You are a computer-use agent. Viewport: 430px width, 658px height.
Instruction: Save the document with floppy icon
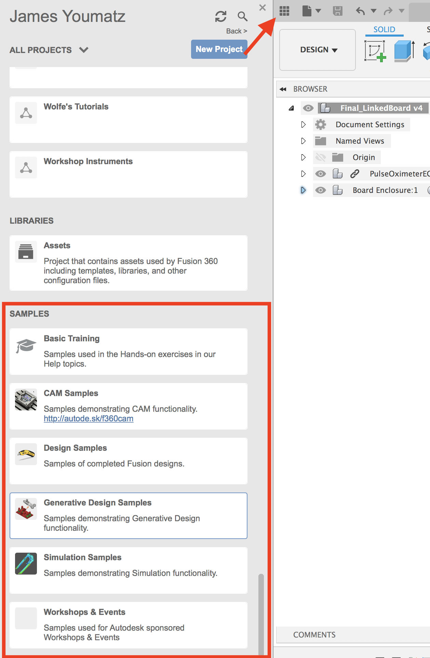point(338,11)
